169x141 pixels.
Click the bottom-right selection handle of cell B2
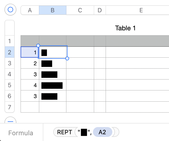coord(67,58)
